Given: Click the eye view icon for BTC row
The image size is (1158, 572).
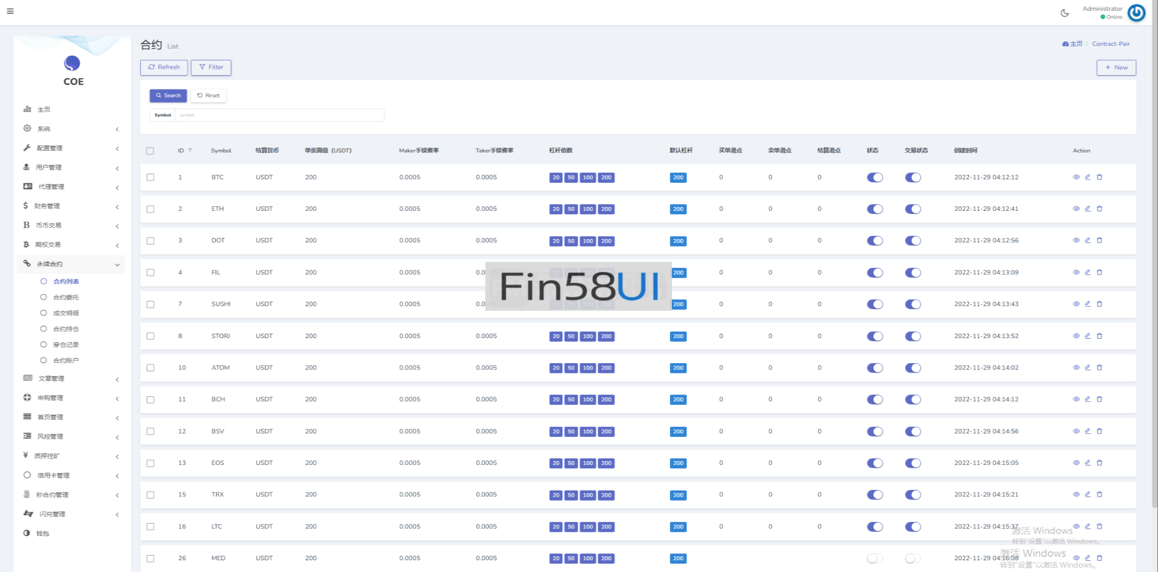Looking at the screenshot, I should [x=1076, y=177].
